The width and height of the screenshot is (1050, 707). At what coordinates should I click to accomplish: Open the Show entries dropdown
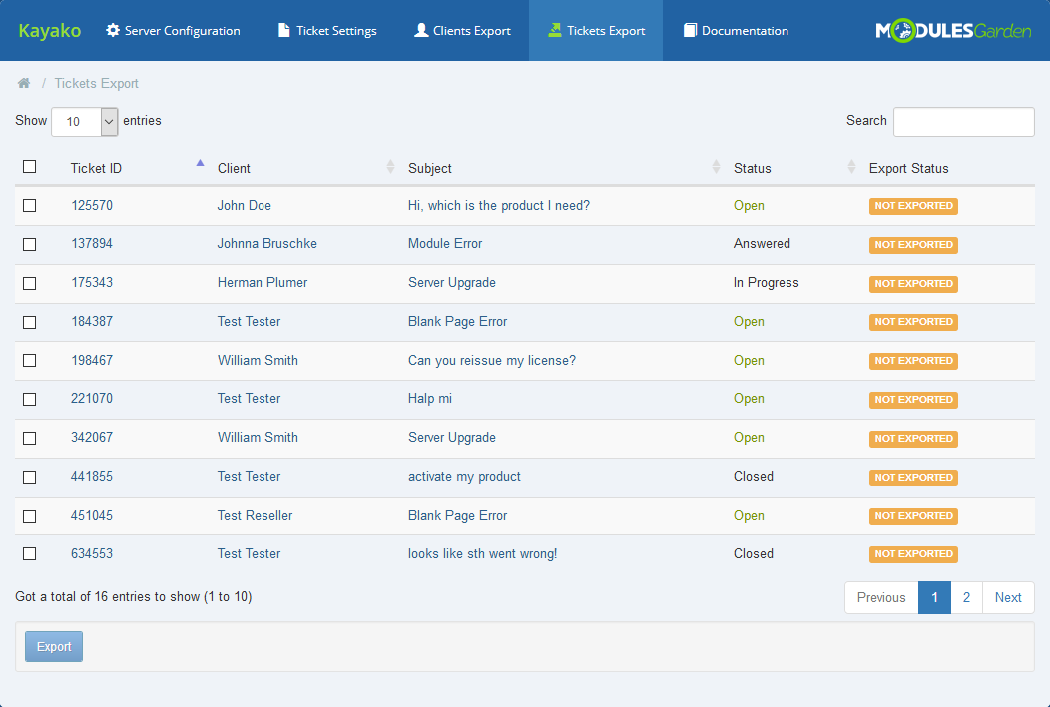(x=85, y=121)
